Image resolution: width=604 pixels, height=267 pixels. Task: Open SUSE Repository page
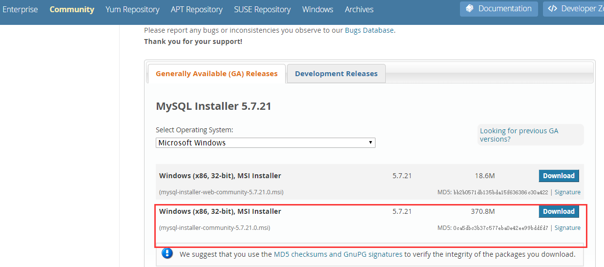pyautogui.click(x=262, y=9)
